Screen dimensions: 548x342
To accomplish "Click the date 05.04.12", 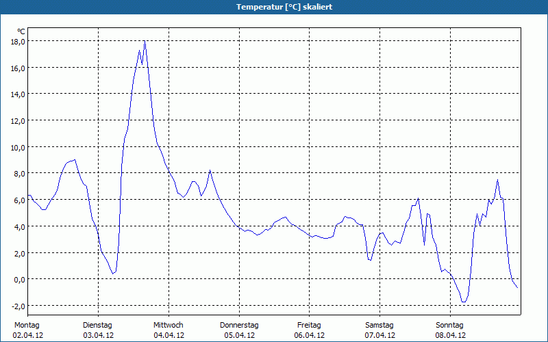I will (239, 335).
